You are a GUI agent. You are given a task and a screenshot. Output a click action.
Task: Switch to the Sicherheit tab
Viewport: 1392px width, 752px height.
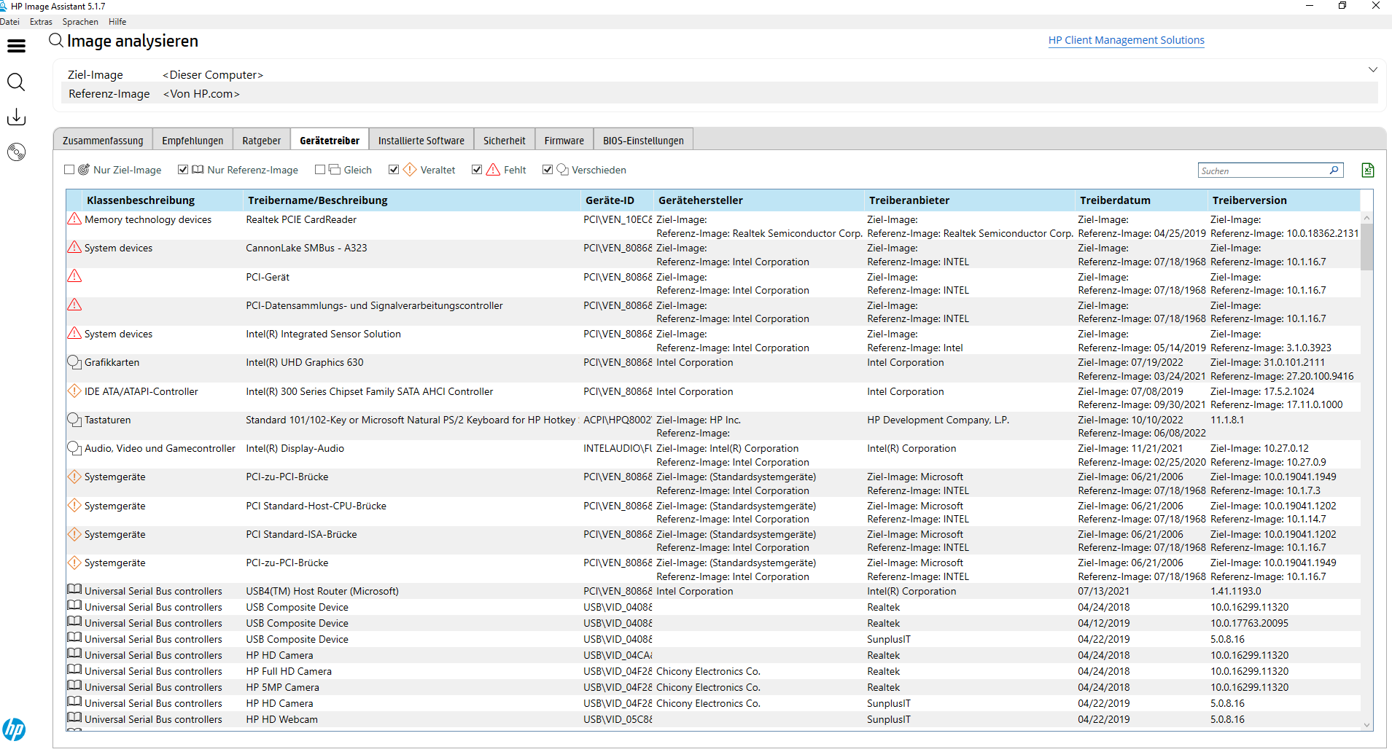pos(505,140)
